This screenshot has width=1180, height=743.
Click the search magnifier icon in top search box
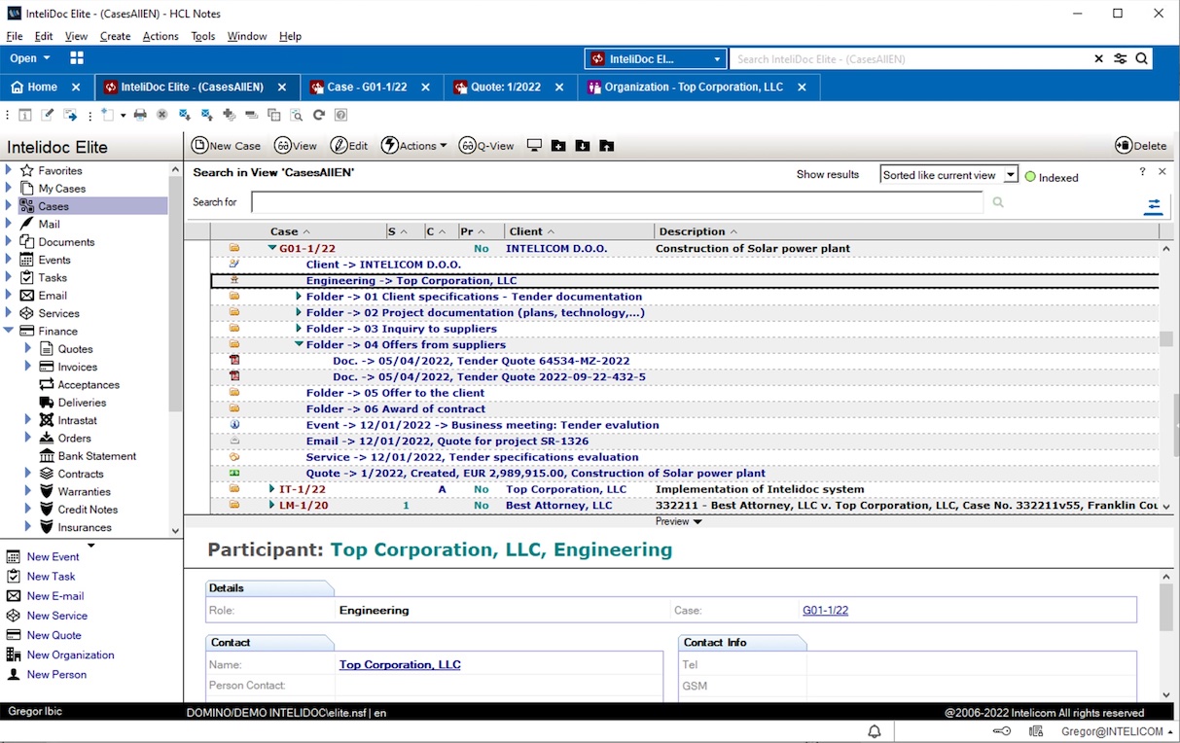point(1142,59)
